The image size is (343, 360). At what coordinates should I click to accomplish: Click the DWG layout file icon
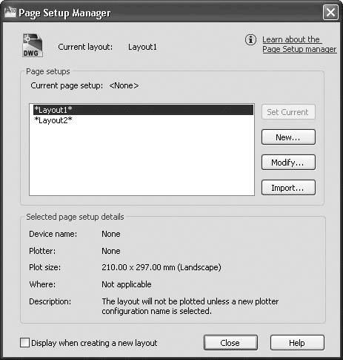33,45
